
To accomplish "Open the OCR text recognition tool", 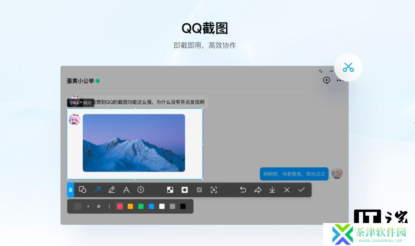I will (x=214, y=189).
